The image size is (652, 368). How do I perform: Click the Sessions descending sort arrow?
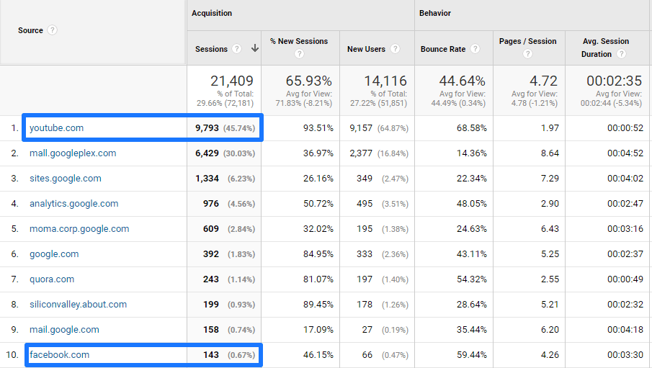255,49
